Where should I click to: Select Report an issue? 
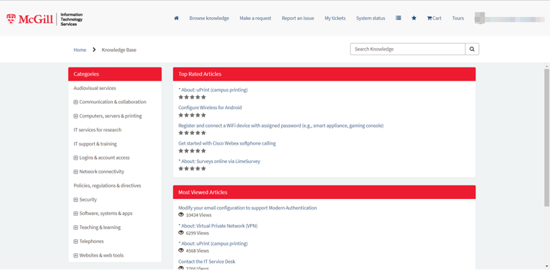point(298,18)
